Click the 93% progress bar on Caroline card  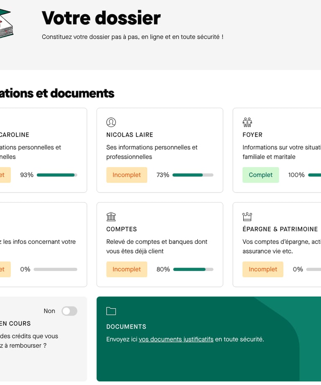[x=57, y=175]
